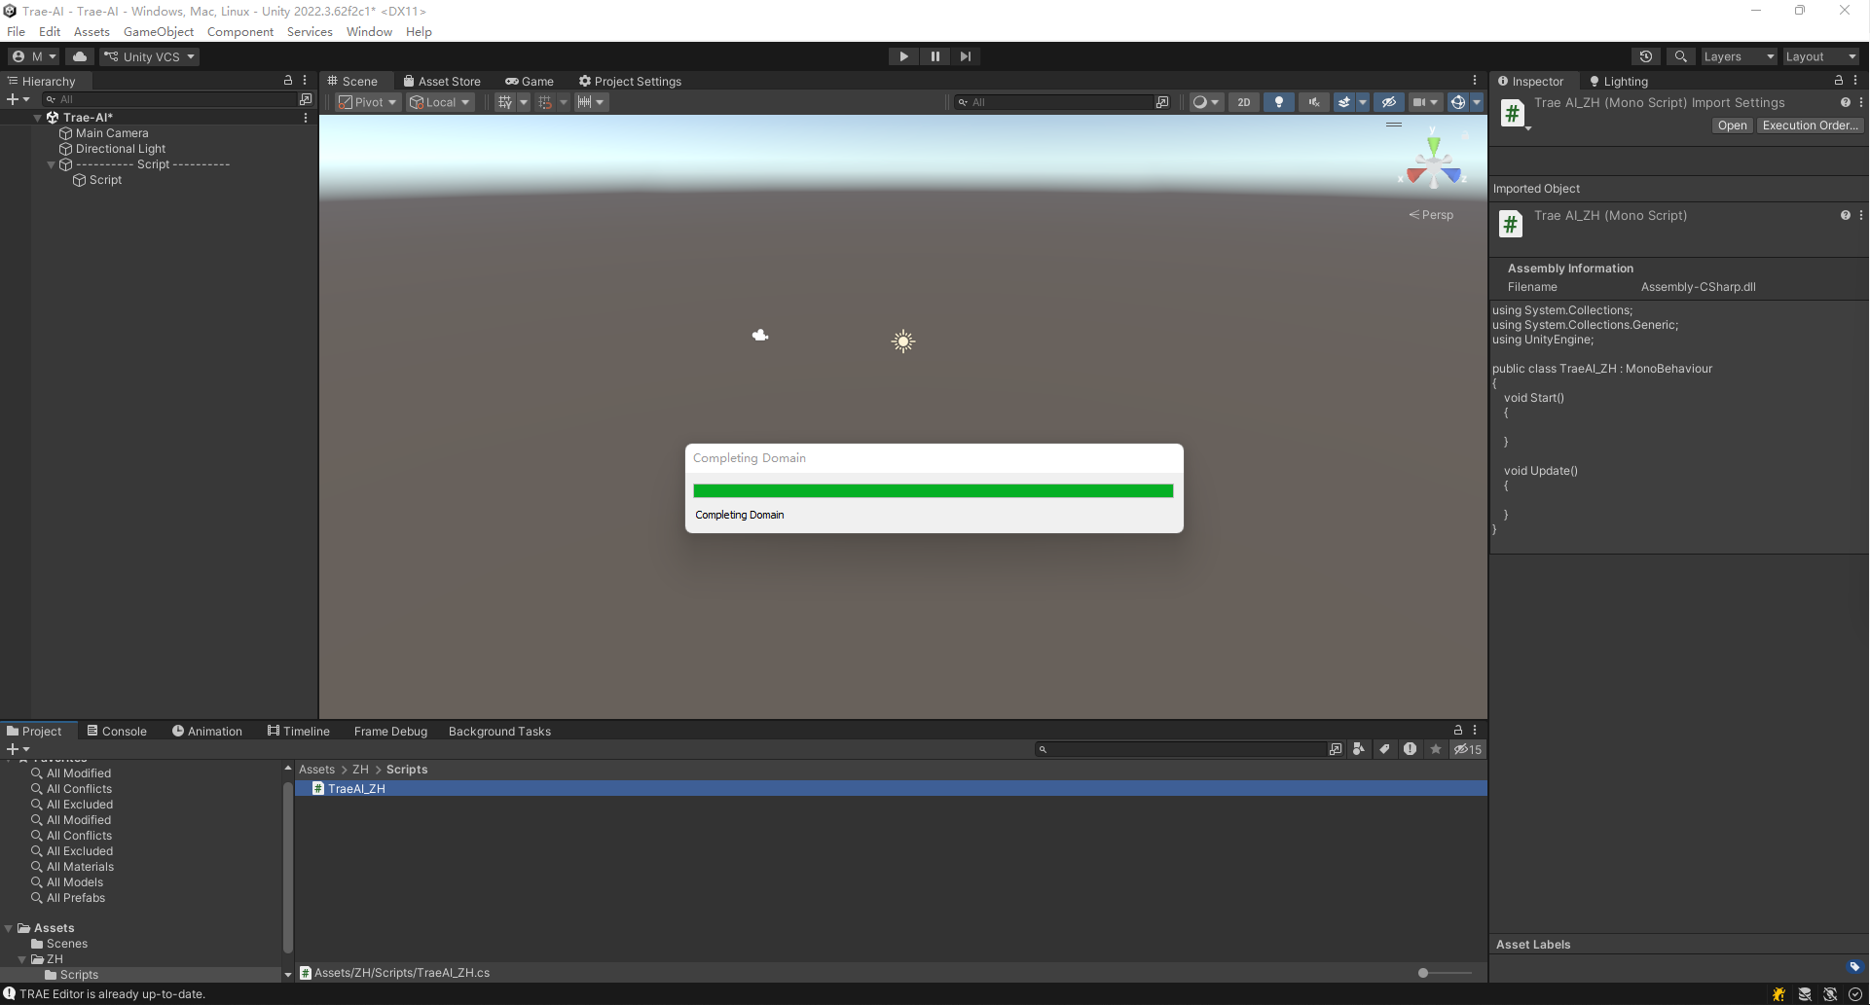The width and height of the screenshot is (1870, 1005).
Task: Click Search by Type icon in Project
Action: coord(1359,749)
